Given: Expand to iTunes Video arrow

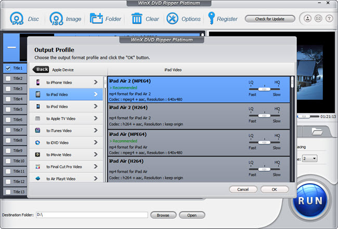Looking at the screenshot, I should click(96, 130).
